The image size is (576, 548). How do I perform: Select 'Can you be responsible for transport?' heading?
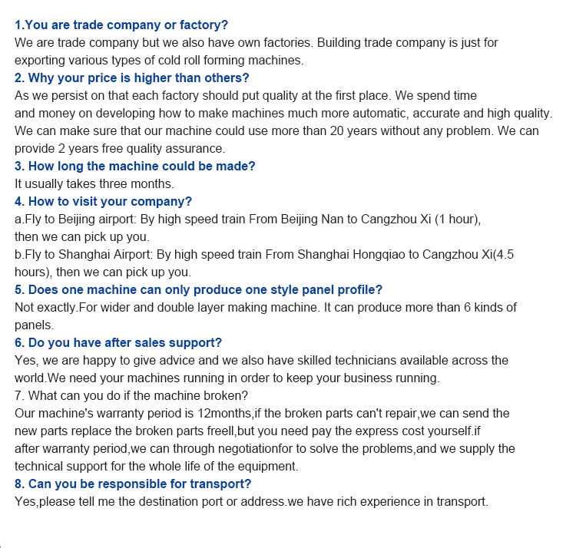[x=133, y=484]
